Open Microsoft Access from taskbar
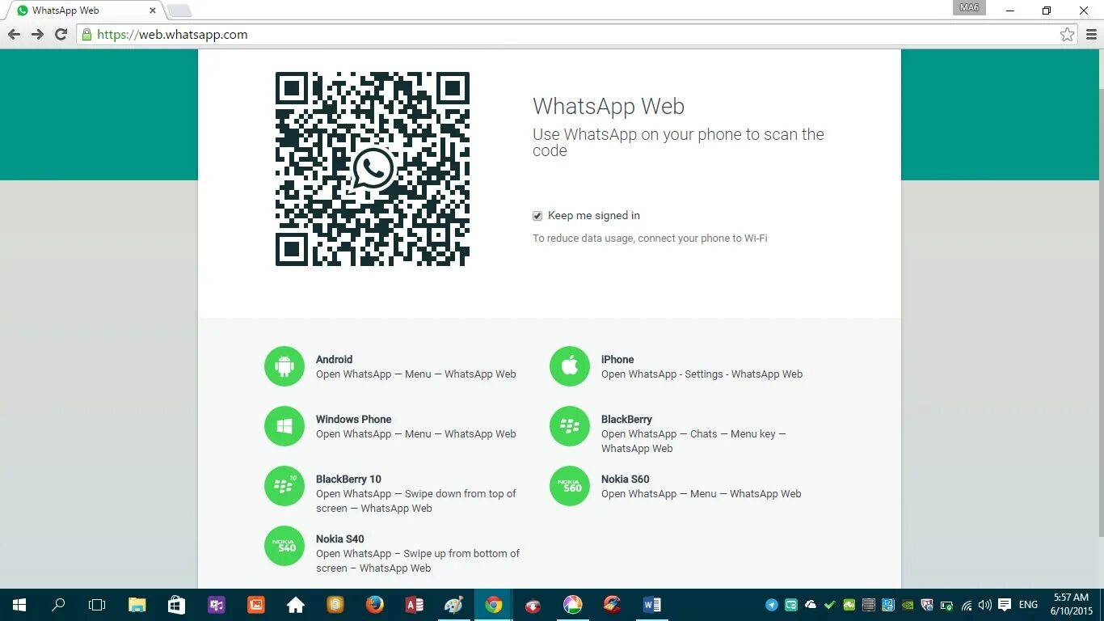The height and width of the screenshot is (621, 1104). coord(414,605)
